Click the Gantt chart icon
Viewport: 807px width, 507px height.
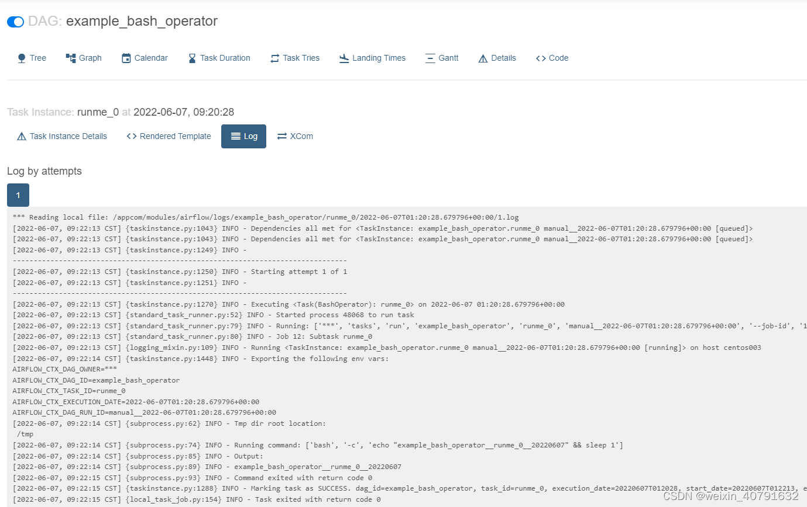(x=430, y=58)
